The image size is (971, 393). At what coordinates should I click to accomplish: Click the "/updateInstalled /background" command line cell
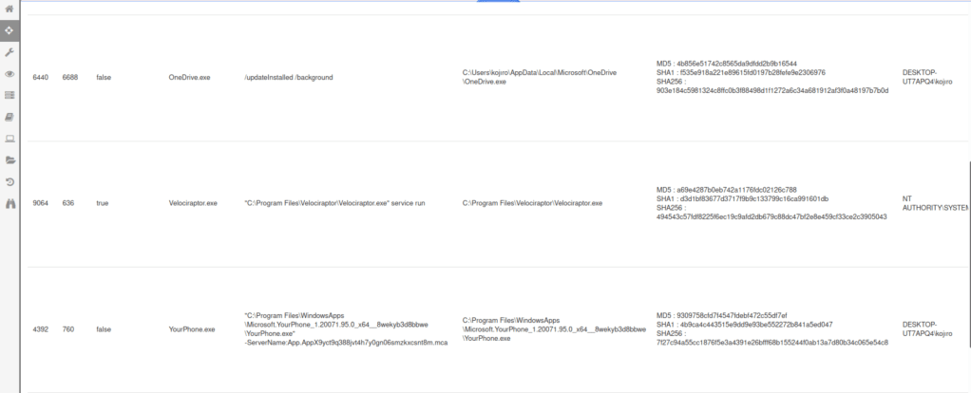(289, 77)
